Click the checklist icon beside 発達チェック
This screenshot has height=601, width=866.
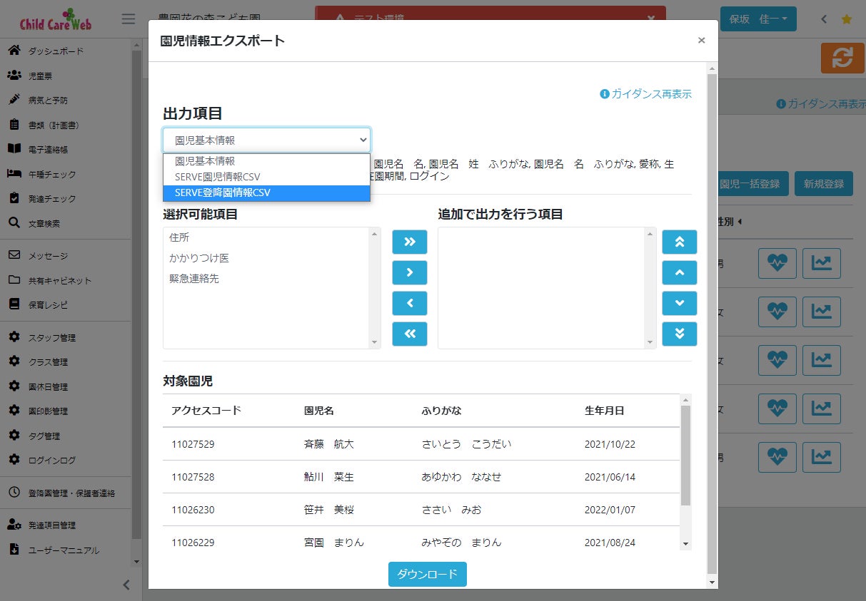coord(14,198)
